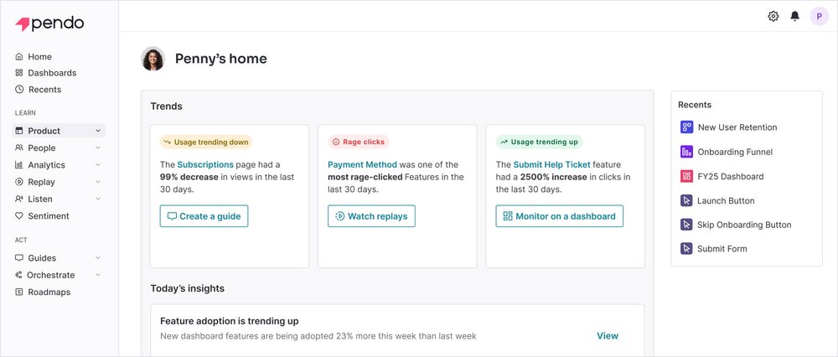Click View for feature adoption insight
This screenshot has width=838, height=357.
(607, 335)
